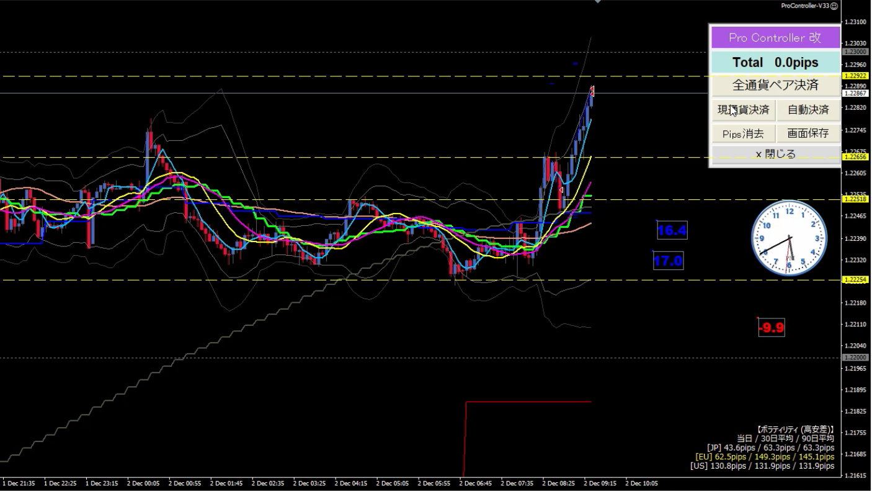Click the current price tag 1.22867
This screenshot has width=872, height=491.
point(854,93)
